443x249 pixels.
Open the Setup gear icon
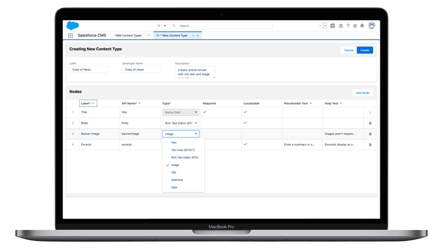(355, 26)
